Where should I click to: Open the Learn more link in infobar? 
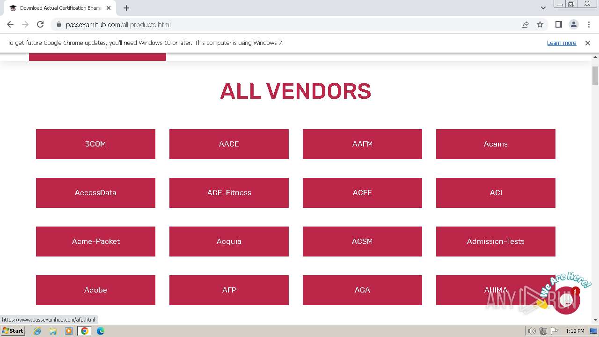coord(562,43)
